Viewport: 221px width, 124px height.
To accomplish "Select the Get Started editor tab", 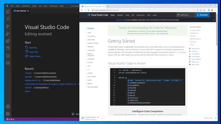I will [21, 11].
